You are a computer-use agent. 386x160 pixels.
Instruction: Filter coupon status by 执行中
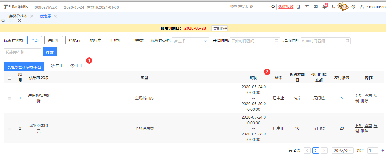[96, 40]
